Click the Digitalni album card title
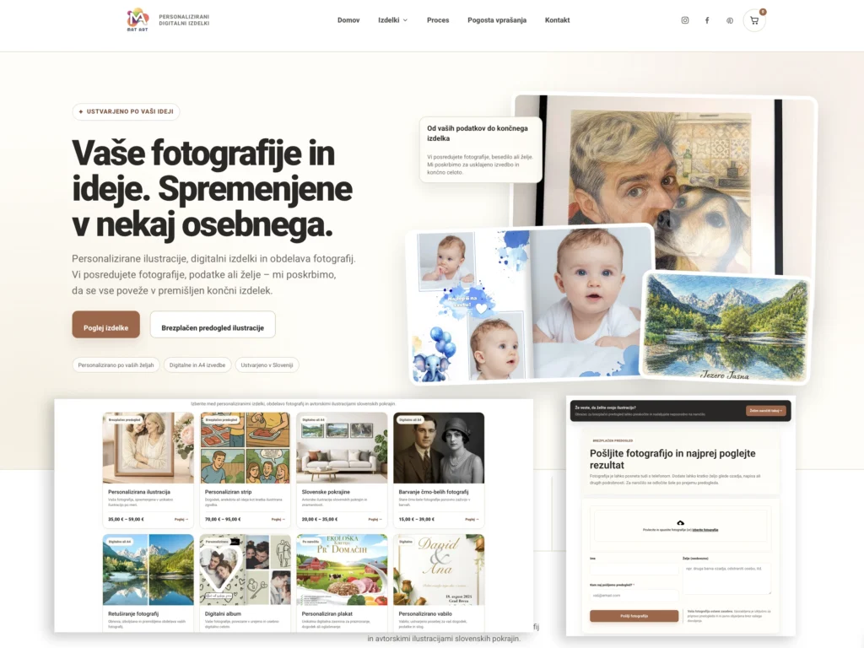This screenshot has height=648, width=864. click(223, 614)
